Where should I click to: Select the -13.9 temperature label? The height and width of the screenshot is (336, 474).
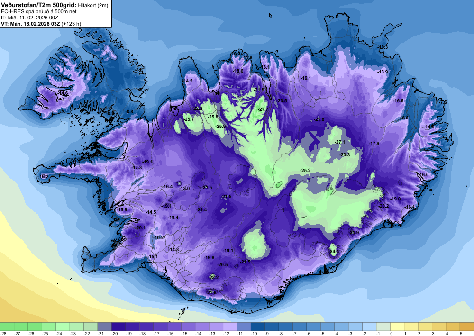click(383, 72)
